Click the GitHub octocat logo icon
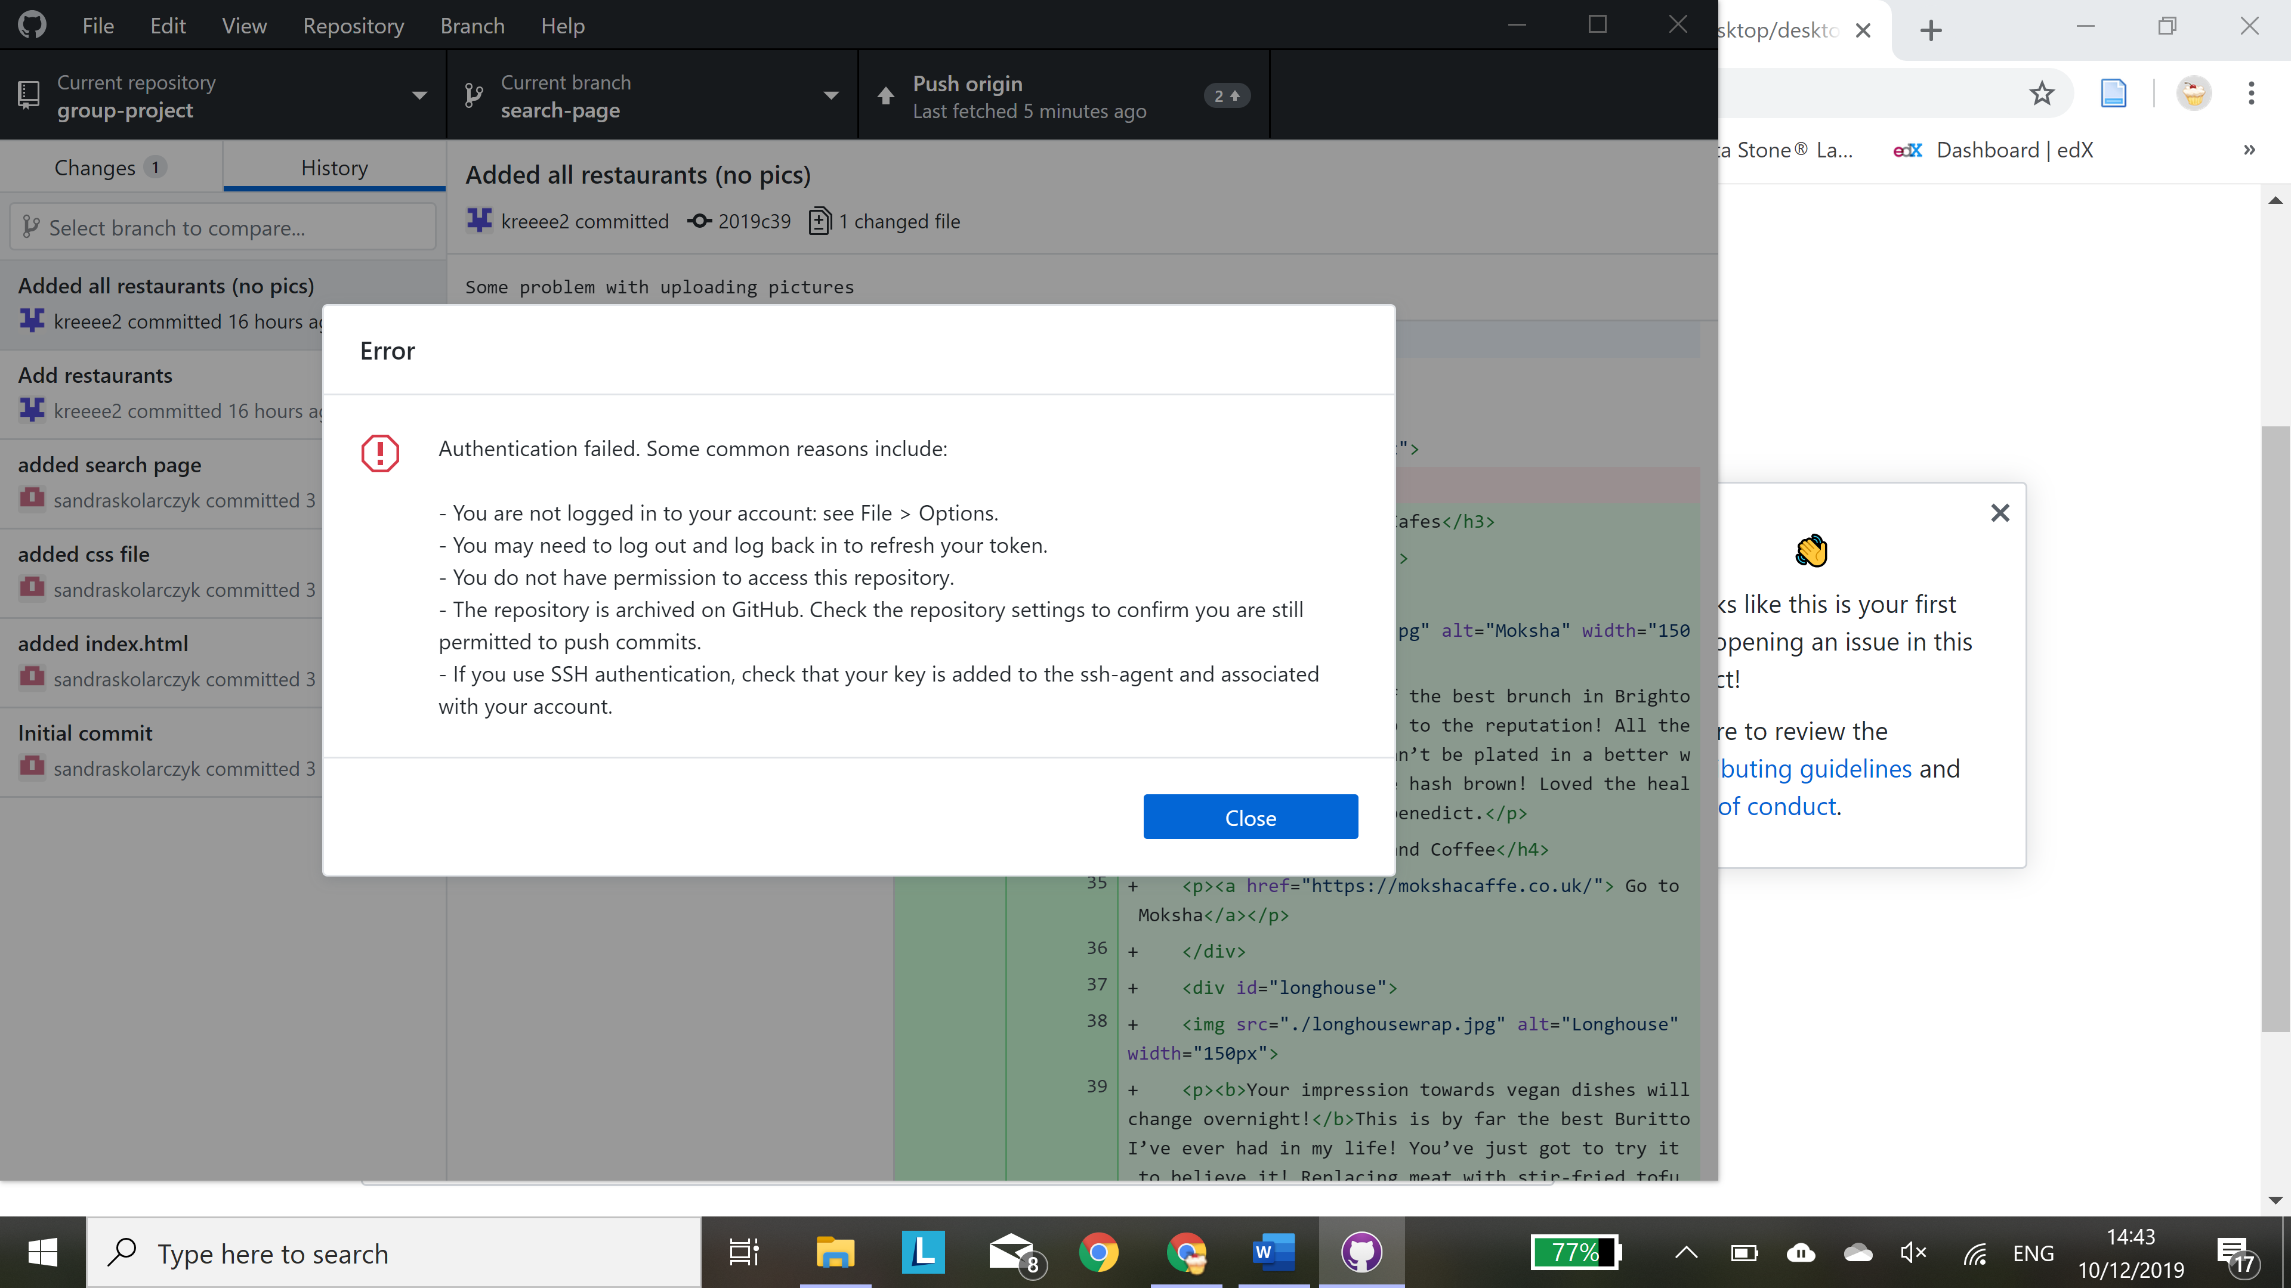 [x=32, y=25]
